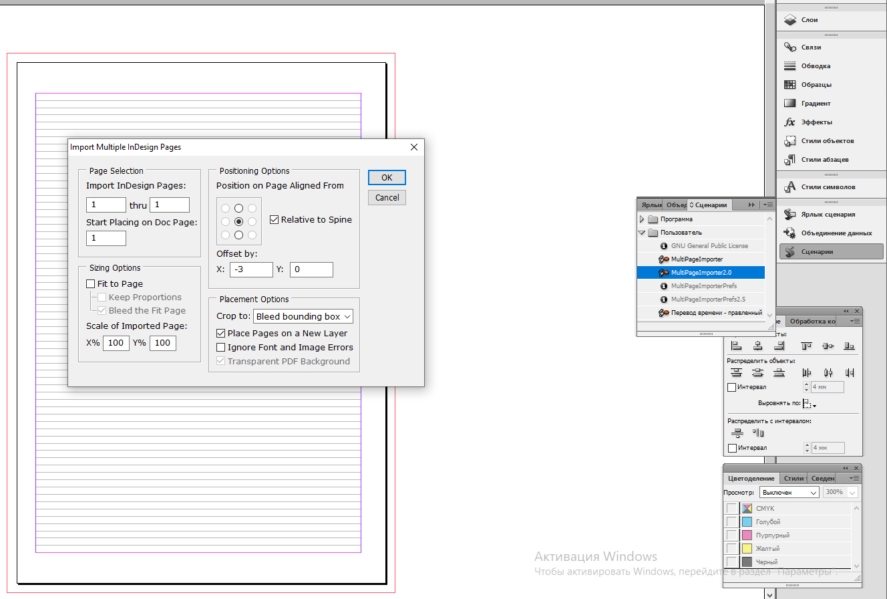Viewport: 887px width, 599px height.
Task: Select the bottom-center alignment radio button
Action: click(x=238, y=235)
